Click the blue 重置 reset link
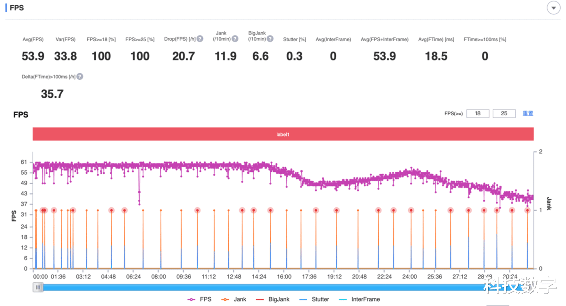Image resolution: width=566 pixels, height=306 pixels. point(528,114)
